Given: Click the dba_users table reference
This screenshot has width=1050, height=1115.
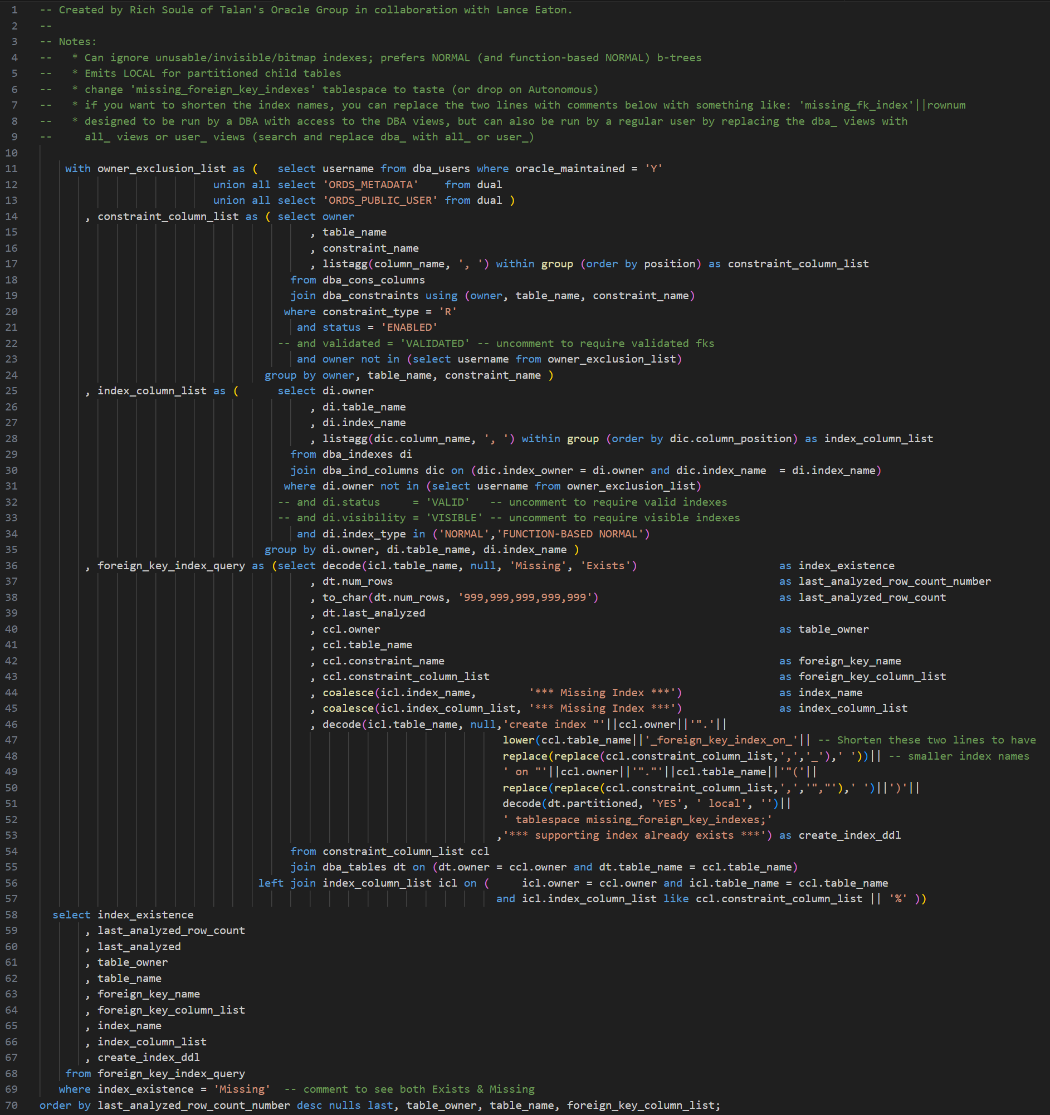Looking at the screenshot, I should point(441,168).
